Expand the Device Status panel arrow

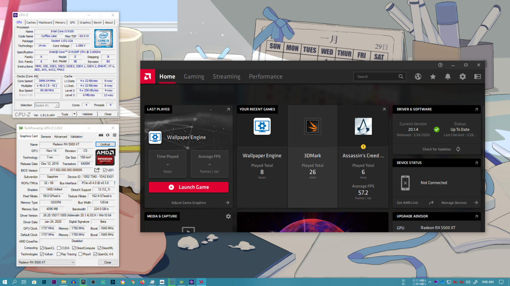476,163
